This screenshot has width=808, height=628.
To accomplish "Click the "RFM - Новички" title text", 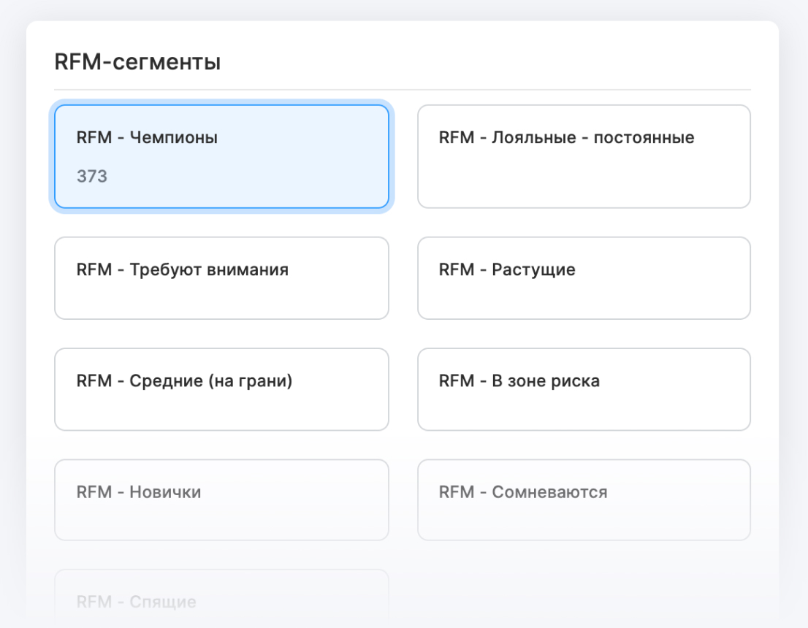I will (139, 492).
